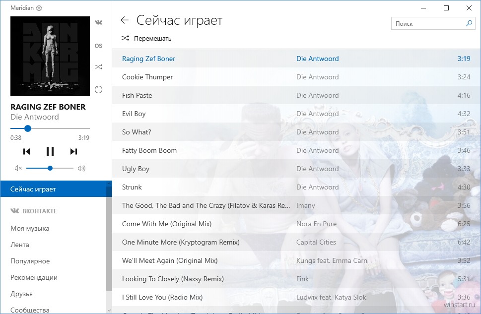This screenshot has width=481, height=314.
Task: Click the Перемешать shuffle button
Action: click(x=146, y=38)
